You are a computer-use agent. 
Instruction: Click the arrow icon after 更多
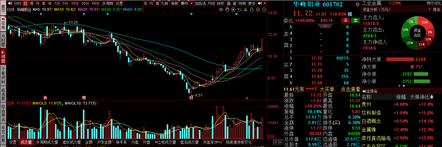pos(260,3)
